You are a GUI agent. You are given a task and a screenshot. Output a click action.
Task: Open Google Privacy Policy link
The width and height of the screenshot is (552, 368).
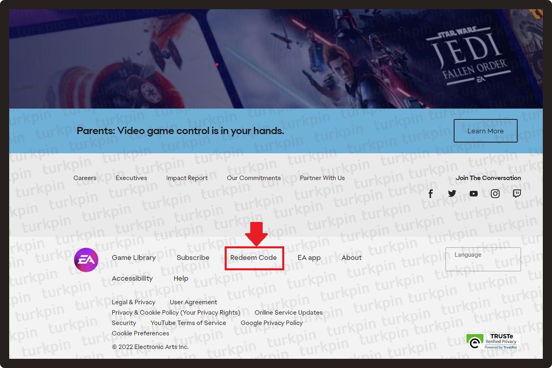272,323
